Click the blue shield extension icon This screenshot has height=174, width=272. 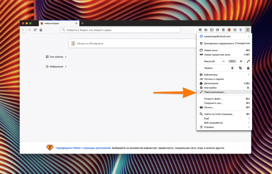click(241, 30)
